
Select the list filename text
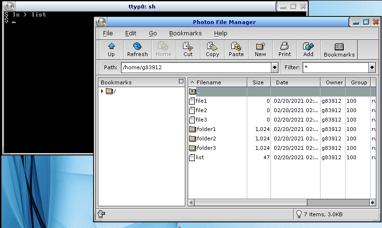(x=200, y=157)
